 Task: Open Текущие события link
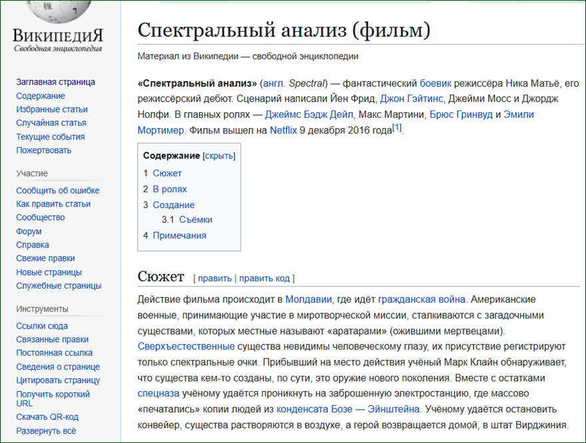click(50, 136)
